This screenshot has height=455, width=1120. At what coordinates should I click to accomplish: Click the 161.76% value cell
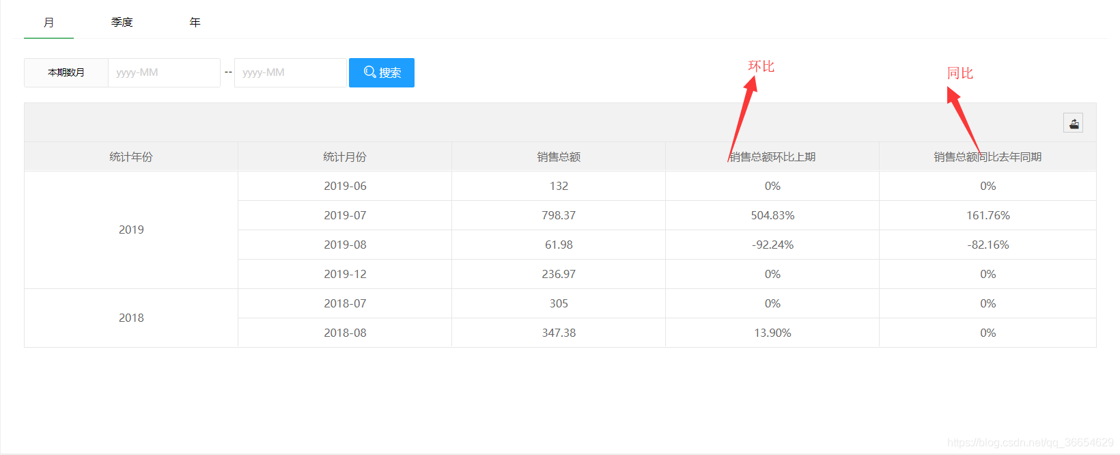(988, 215)
